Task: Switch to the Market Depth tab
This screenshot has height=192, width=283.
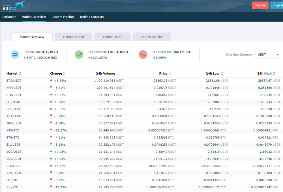Action: [x=112, y=37]
